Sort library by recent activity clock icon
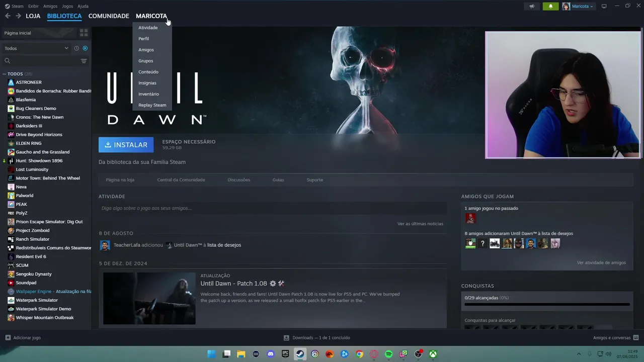 coord(76,48)
